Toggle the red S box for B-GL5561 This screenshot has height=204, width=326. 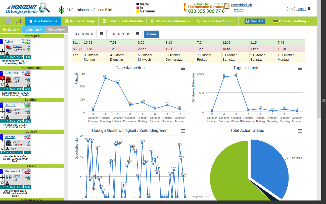[2, 78]
